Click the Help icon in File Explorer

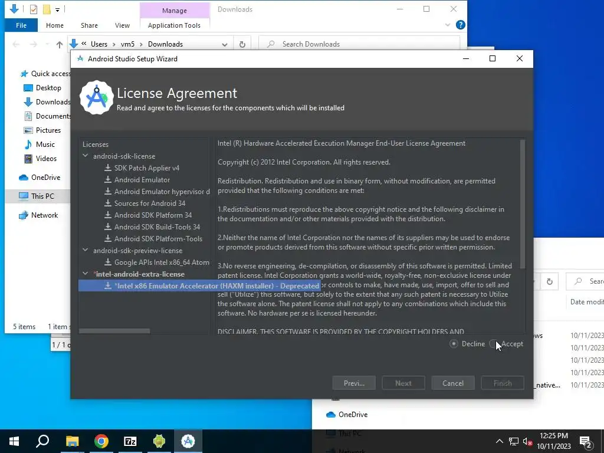(460, 25)
